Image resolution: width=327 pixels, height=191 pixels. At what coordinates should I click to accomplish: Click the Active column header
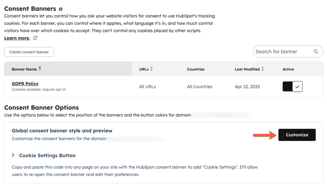click(x=288, y=69)
